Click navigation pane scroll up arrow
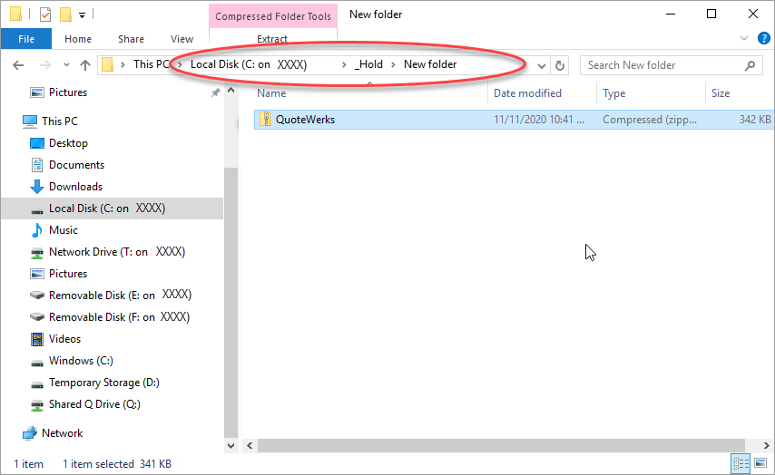The width and height of the screenshot is (775, 475). tap(231, 91)
